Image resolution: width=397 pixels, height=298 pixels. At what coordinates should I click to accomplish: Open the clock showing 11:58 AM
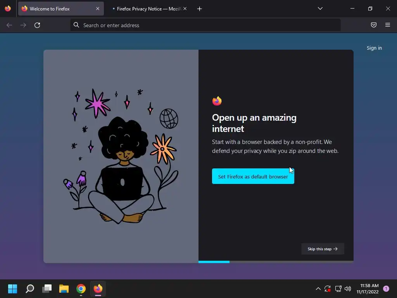tap(368, 289)
